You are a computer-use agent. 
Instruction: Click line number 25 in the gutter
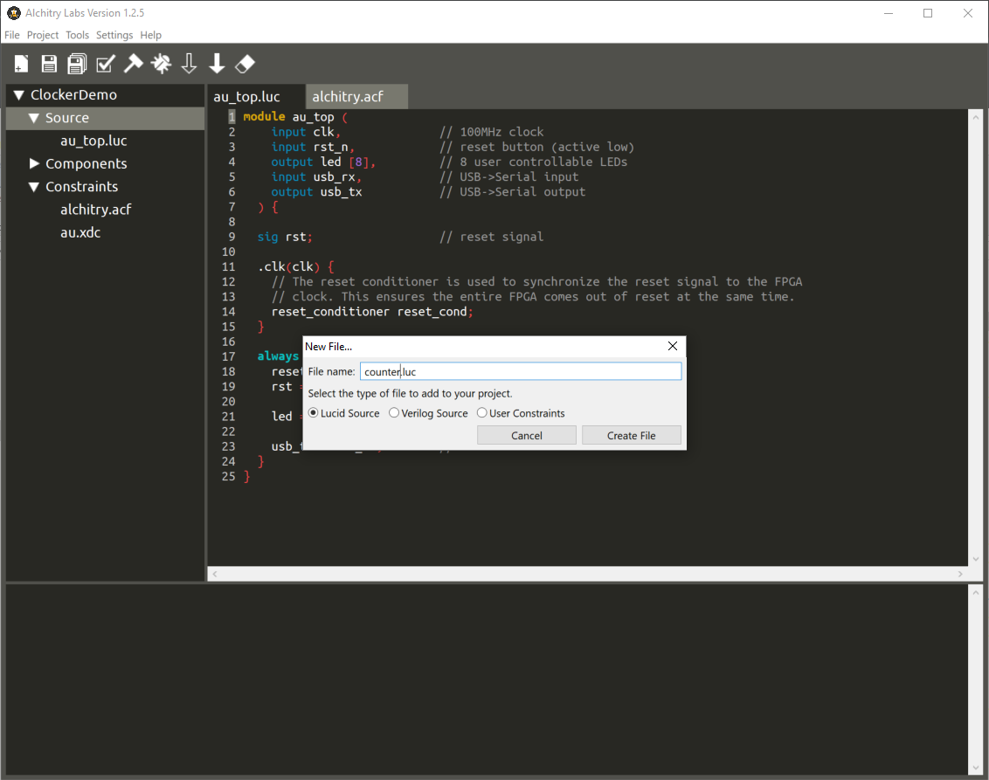(228, 477)
